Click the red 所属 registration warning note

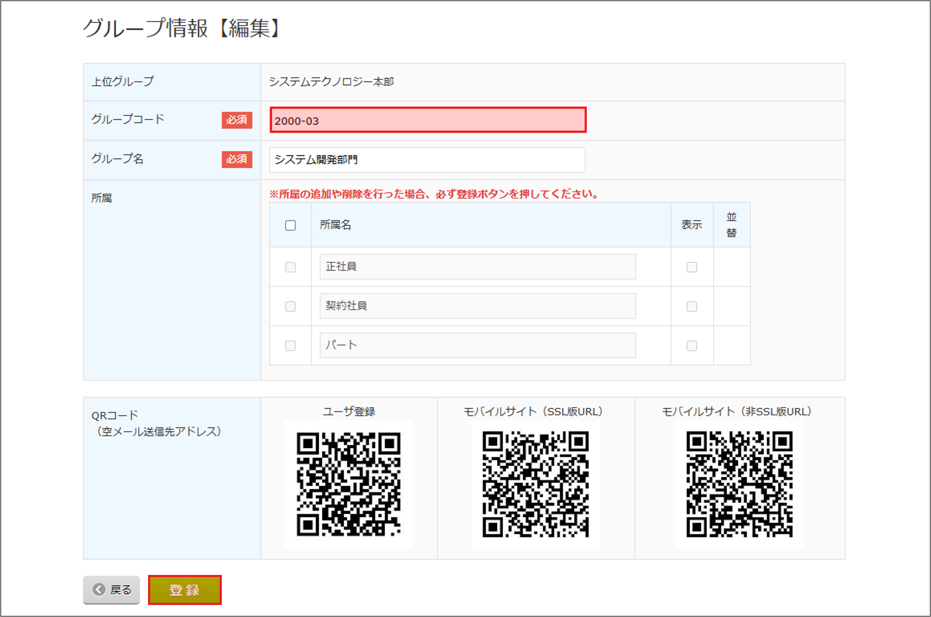point(435,194)
